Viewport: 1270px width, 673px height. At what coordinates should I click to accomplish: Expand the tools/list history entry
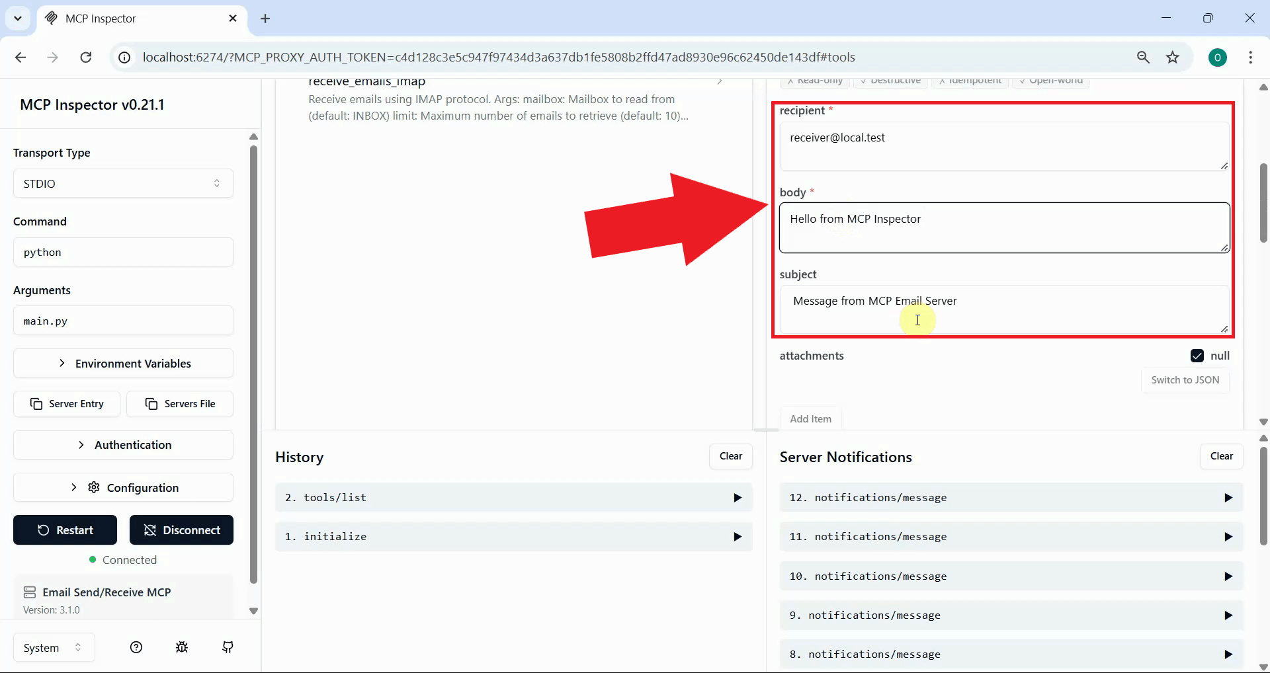(x=513, y=498)
